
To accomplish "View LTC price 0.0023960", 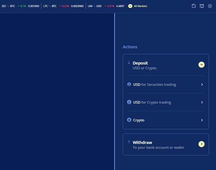I will coord(77,6).
